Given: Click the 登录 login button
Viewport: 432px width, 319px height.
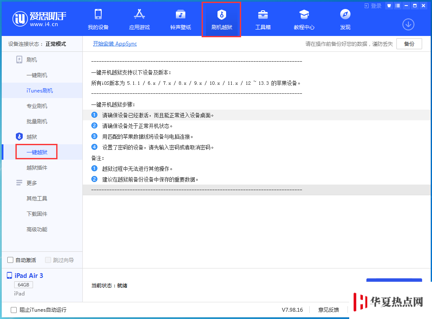Looking at the screenshot, I should click(x=373, y=6).
